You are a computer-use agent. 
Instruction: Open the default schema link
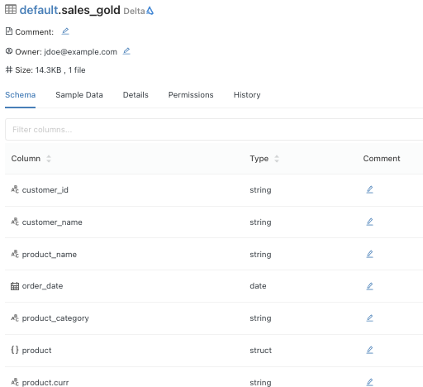pos(39,10)
